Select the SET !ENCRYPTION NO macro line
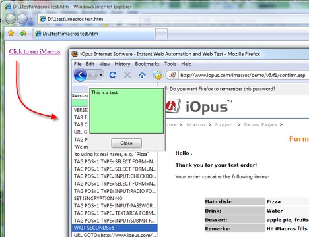Viewport: 309px width, 237px height. [114, 198]
